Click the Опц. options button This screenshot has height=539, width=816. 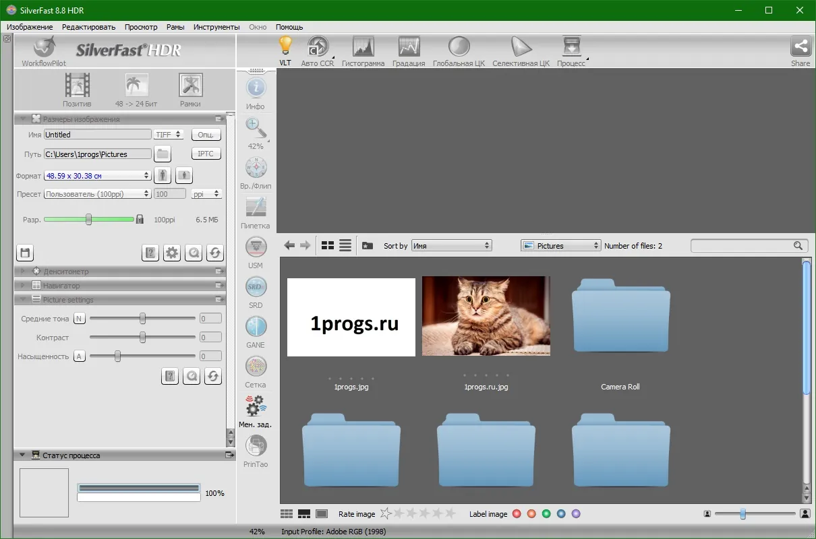point(206,135)
